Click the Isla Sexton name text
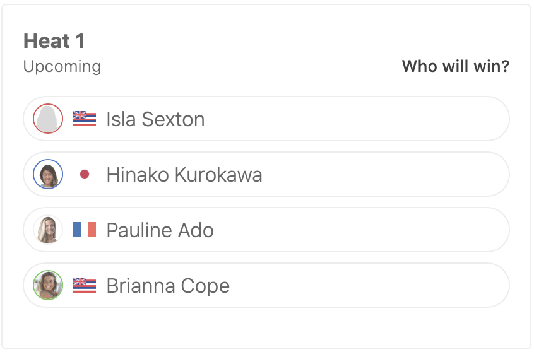534x352 pixels. point(155,119)
